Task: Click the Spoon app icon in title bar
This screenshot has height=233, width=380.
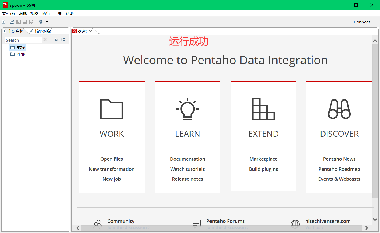Action: click(5, 5)
